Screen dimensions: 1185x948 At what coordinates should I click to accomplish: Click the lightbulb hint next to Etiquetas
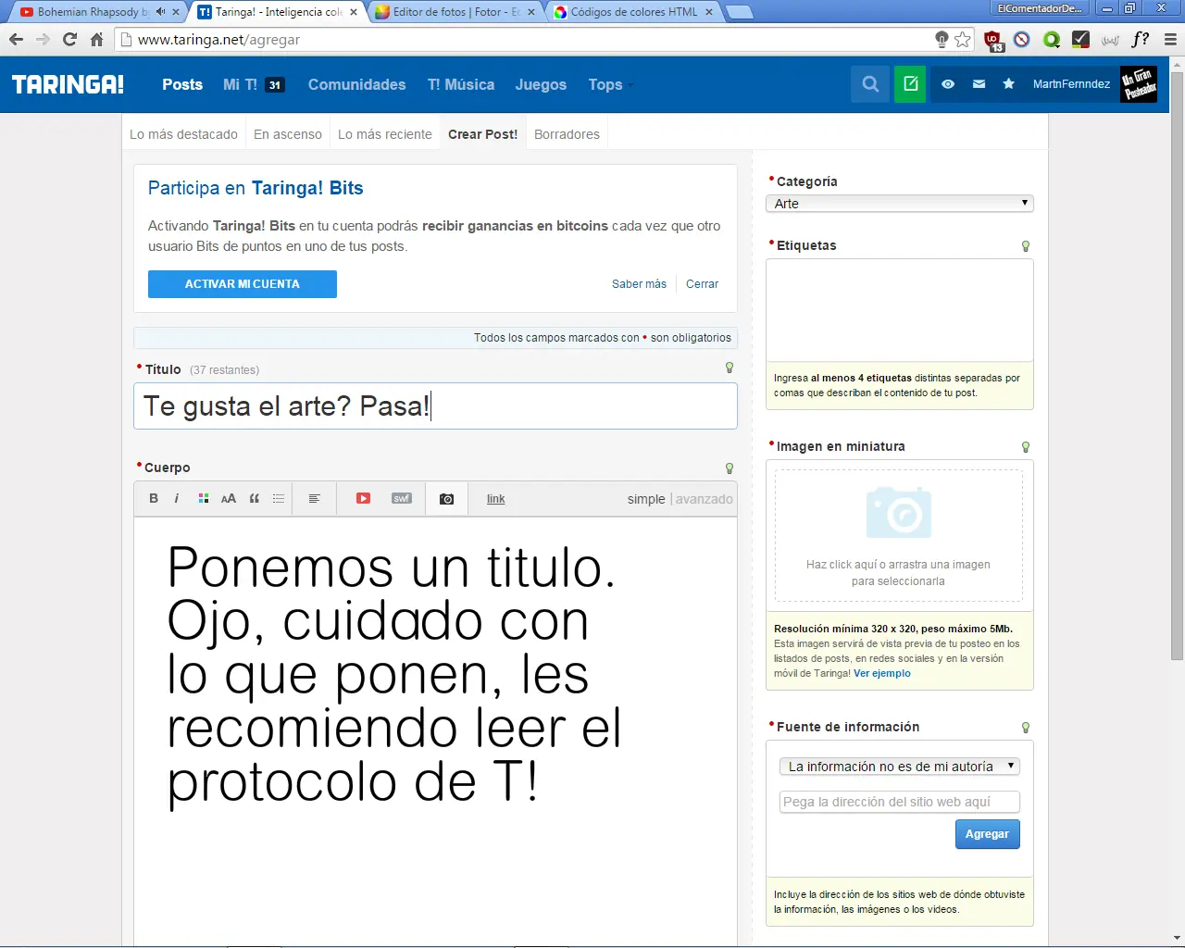[x=1026, y=246]
